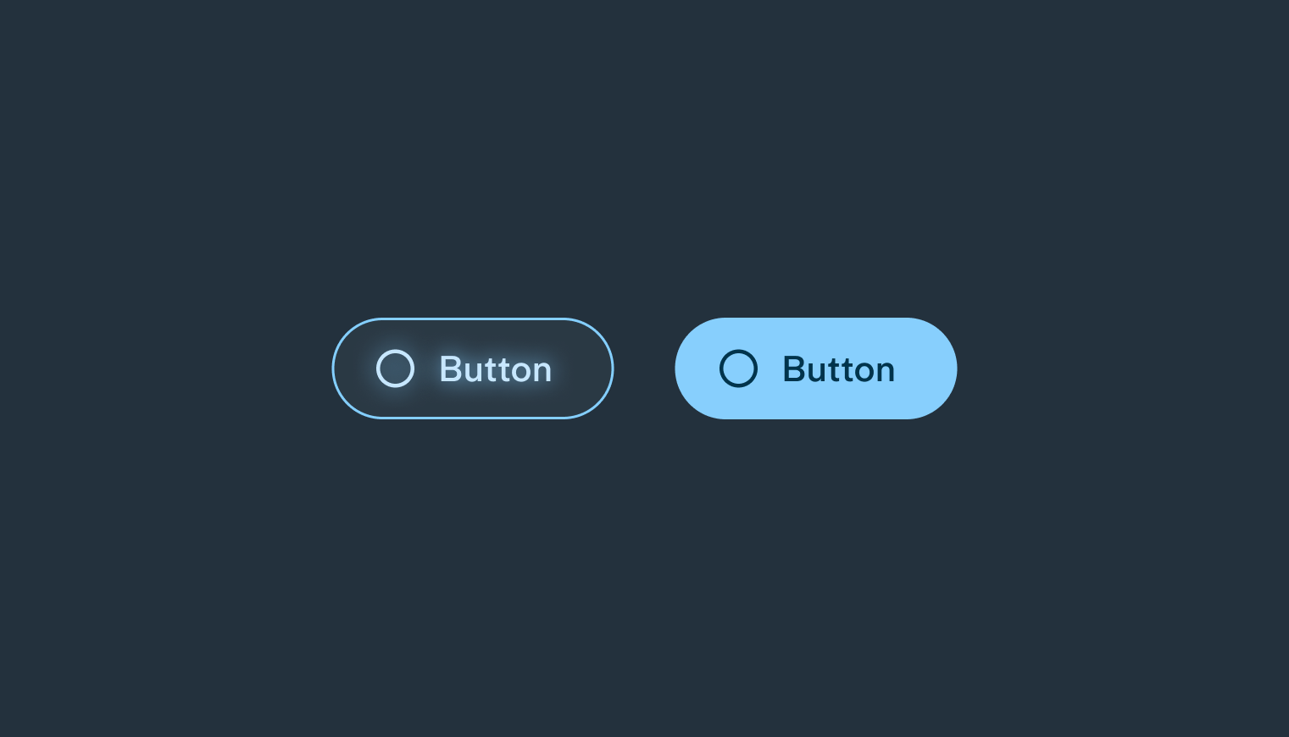This screenshot has height=737, width=1289.
Task: Click the Button with the light blue fill
Action: pos(814,368)
